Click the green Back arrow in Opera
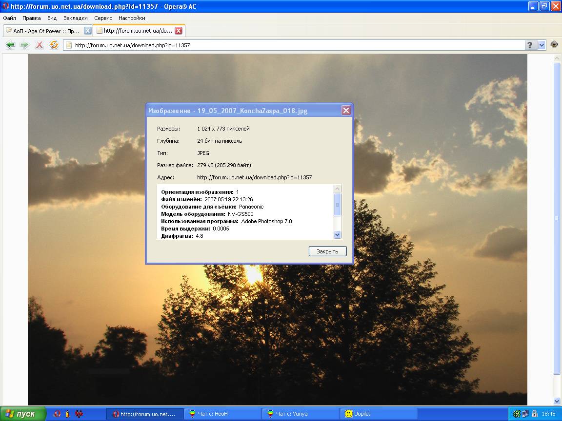 [10, 45]
